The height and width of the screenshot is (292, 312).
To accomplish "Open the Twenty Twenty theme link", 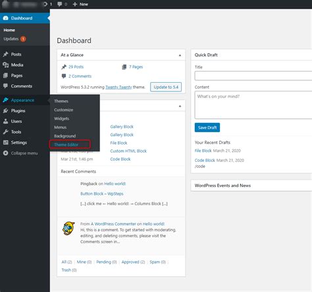I will [118, 87].
